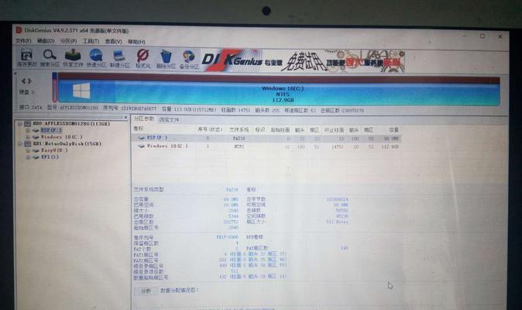The image size is (522, 310).
Task: Open the 文件(F) menu
Action: click(23, 40)
